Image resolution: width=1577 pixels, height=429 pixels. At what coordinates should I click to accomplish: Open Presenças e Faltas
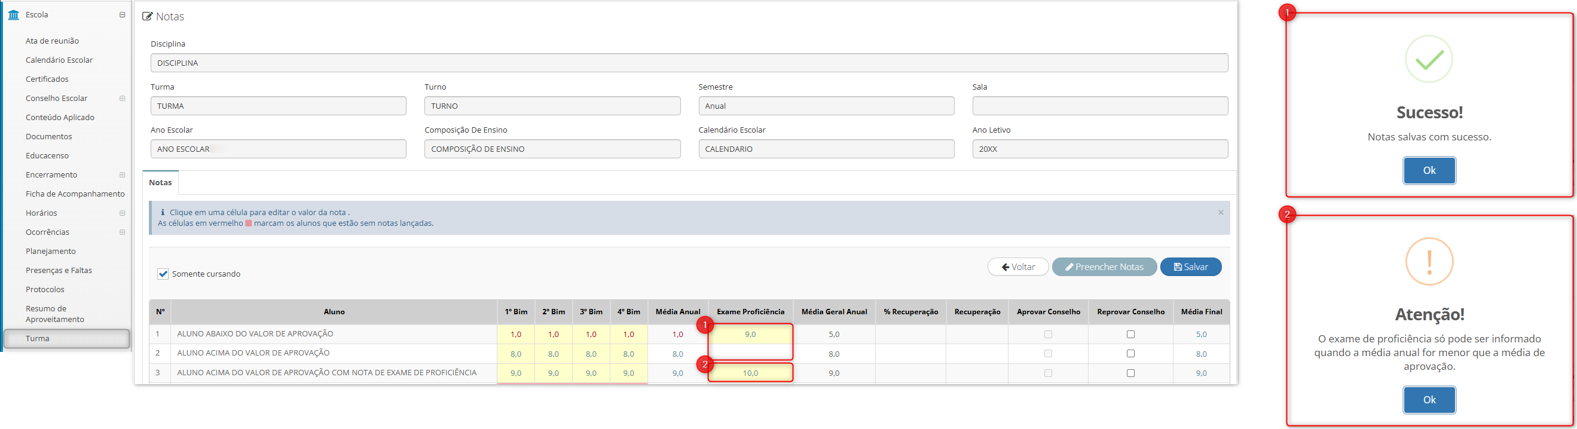tap(59, 271)
